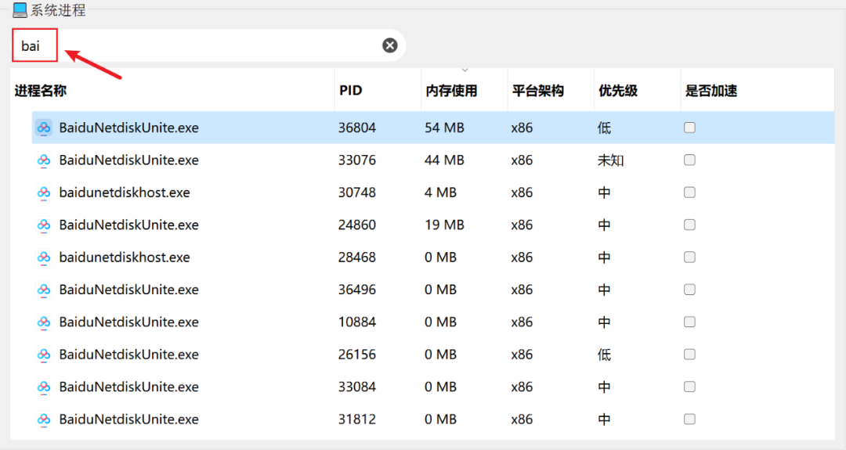Viewport: 846px width, 450px height.
Task: Tick the 是否加速 checkbox for PID 33076
Action: tap(689, 160)
